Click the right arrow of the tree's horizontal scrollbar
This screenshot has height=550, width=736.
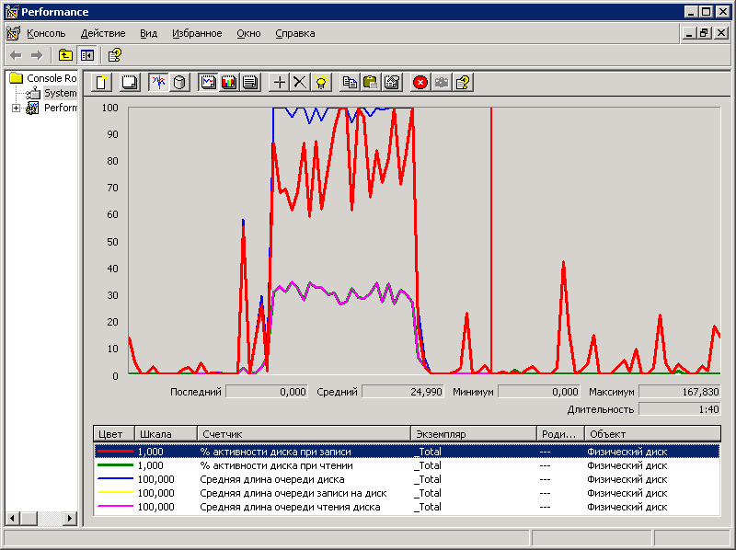pyautogui.click(x=70, y=519)
